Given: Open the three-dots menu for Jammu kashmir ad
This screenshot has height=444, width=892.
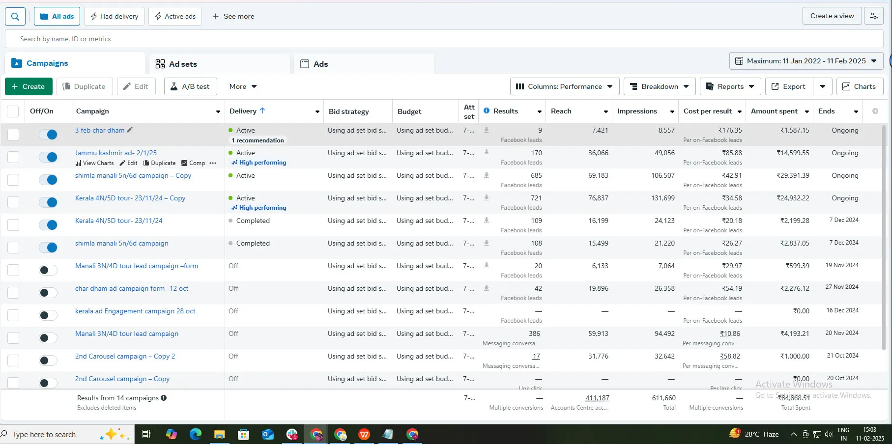Looking at the screenshot, I should [x=213, y=163].
